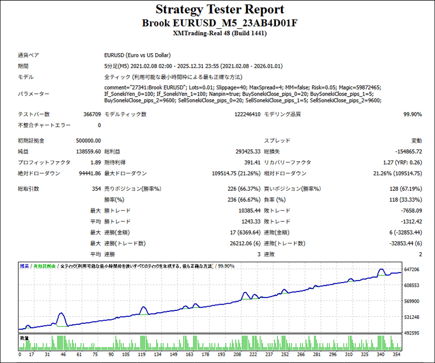This screenshot has height=363, width=435.
Task: Select the EURUSD (Euro vs US Dollar) value
Action: (137, 56)
